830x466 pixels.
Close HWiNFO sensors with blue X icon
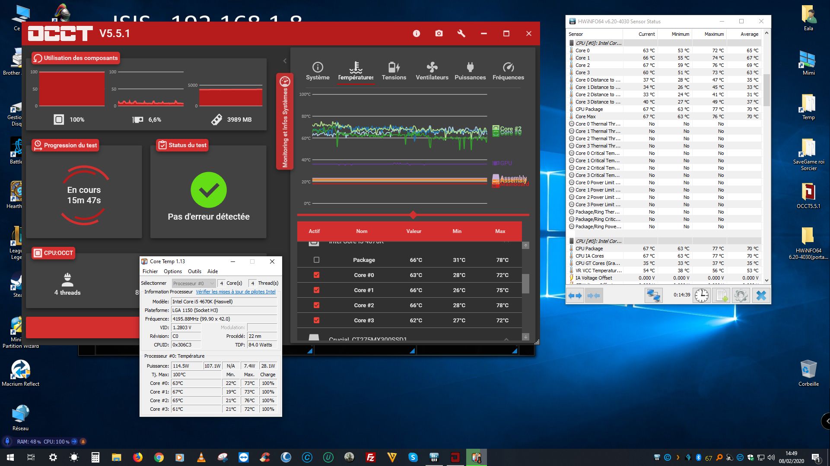761,296
